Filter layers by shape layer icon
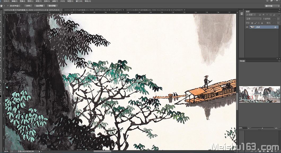This screenshot has height=153, width=281. point(270,15)
